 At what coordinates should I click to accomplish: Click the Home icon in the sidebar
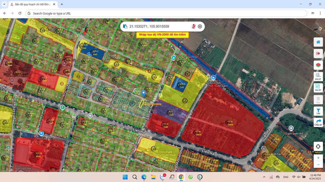[318, 42]
